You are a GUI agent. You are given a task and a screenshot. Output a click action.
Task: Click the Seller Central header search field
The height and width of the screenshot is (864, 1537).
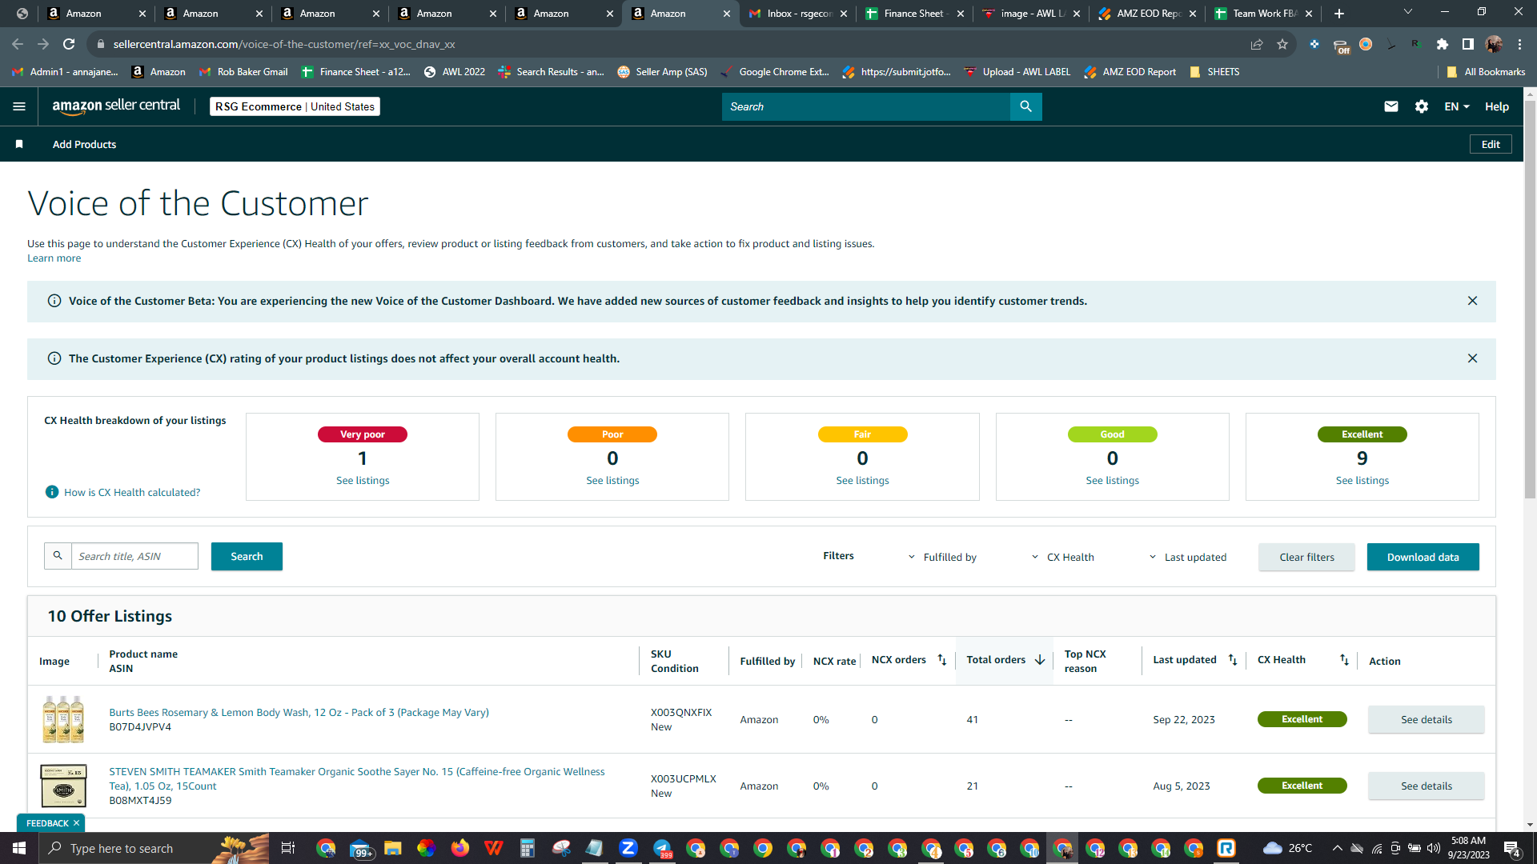[865, 106]
